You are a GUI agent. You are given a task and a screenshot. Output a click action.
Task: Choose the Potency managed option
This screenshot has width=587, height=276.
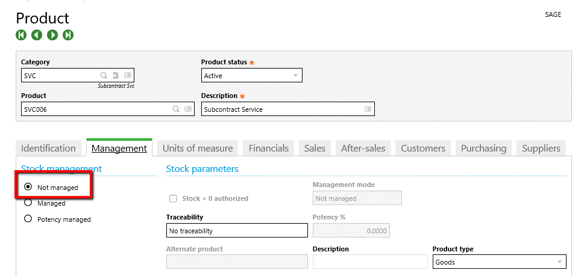click(x=28, y=219)
